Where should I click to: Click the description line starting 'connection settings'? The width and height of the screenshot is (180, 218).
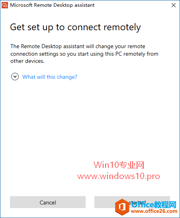pyautogui.click(x=84, y=54)
